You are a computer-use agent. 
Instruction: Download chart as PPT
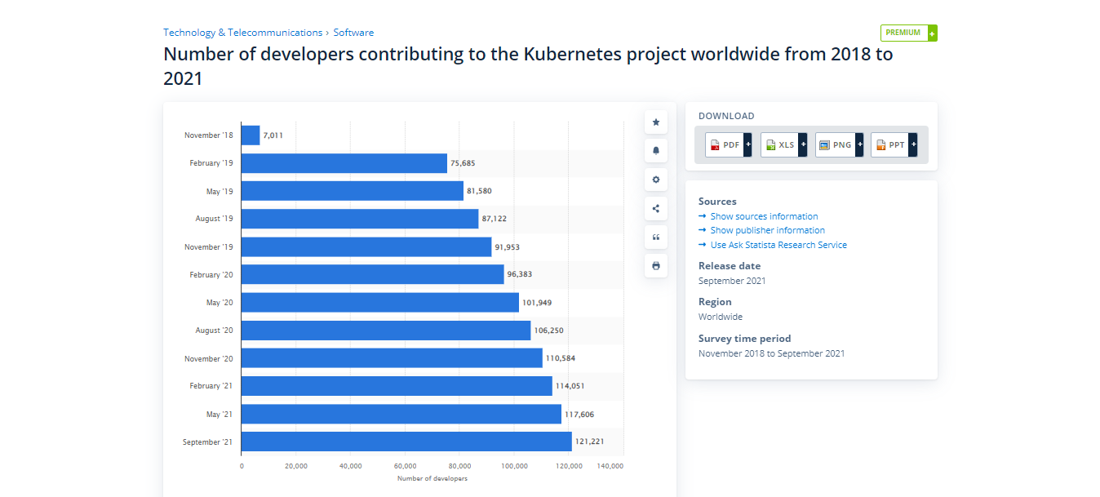coord(889,144)
